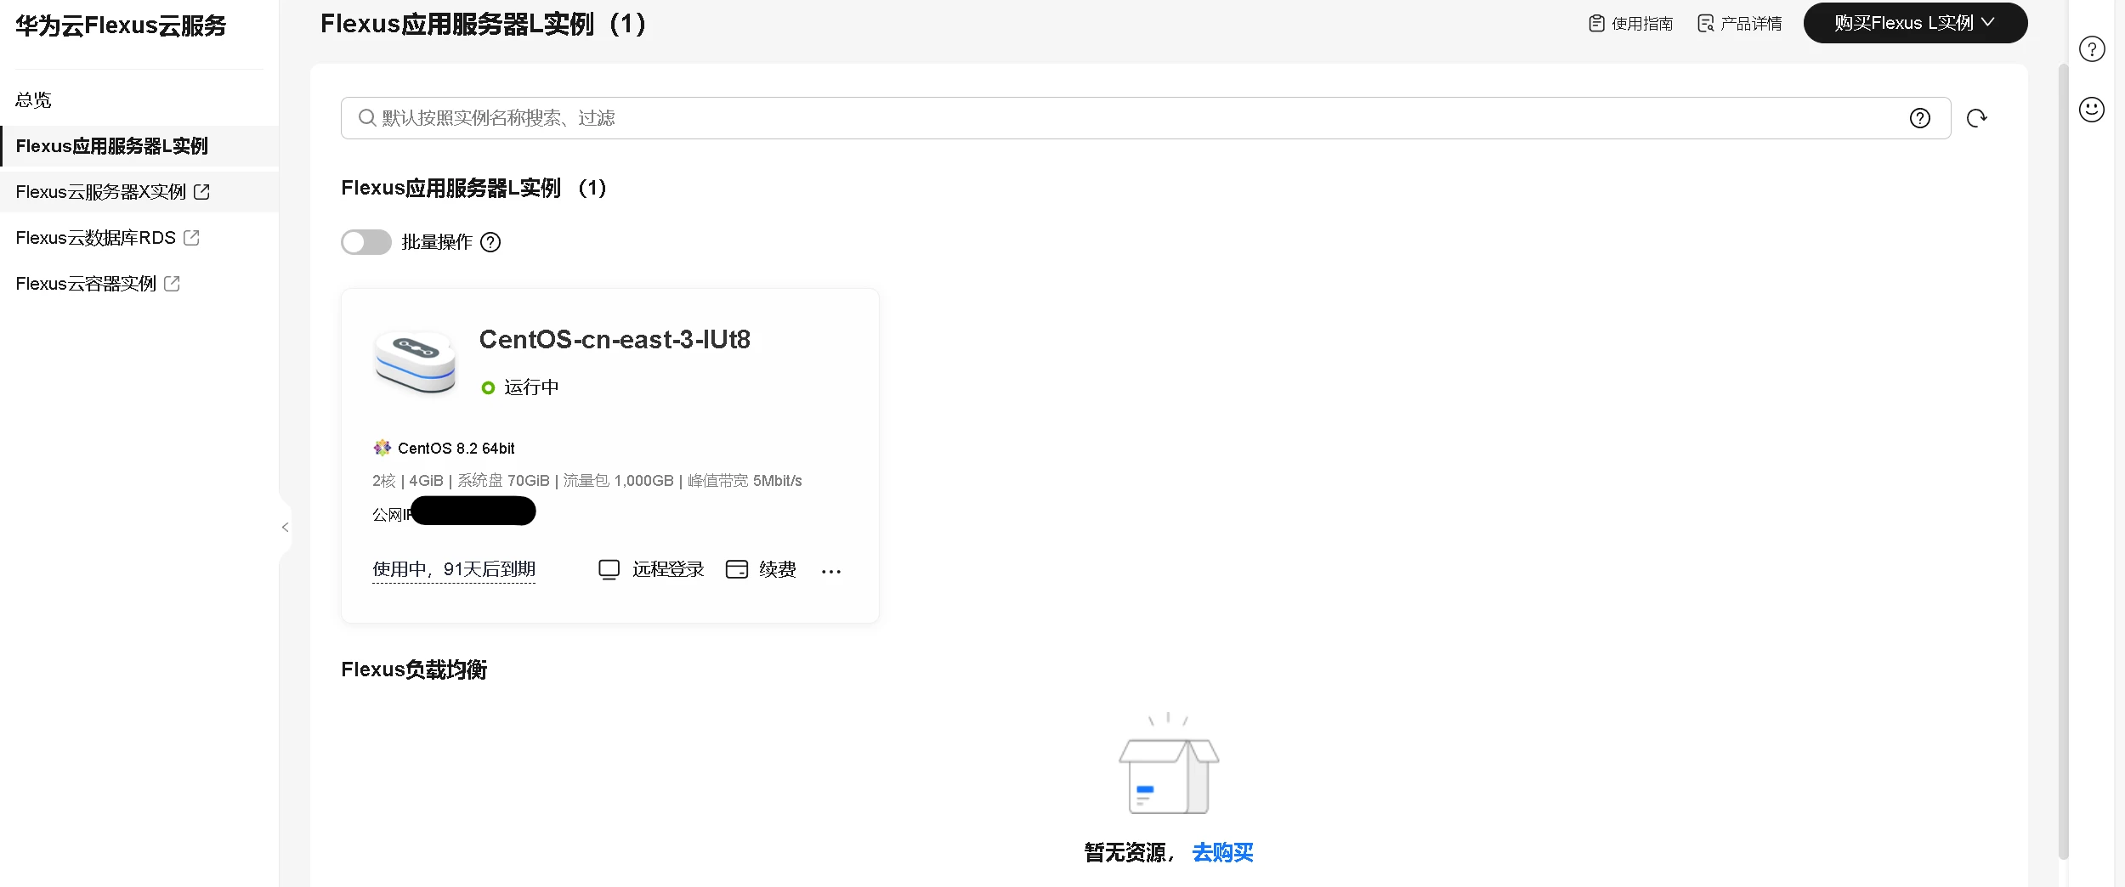
Task: Click the empty box illustration under Flexus负载均衡
Action: (1169, 765)
